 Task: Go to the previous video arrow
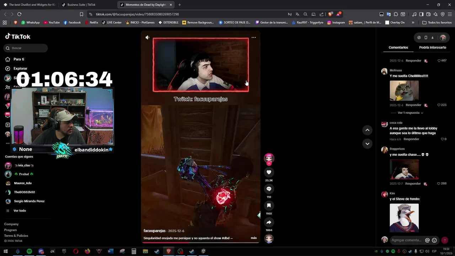click(367, 130)
